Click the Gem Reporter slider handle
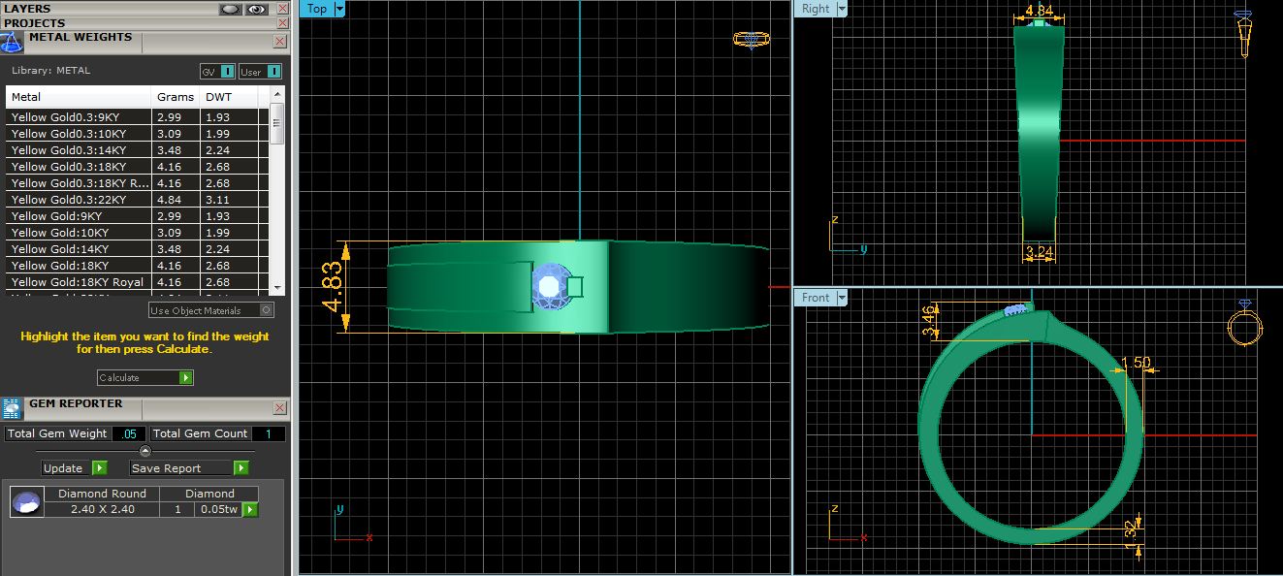This screenshot has width=1283, height=576. (145, 451)
